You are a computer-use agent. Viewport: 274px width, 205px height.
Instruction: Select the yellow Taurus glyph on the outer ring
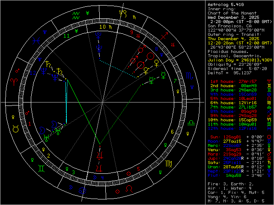coord(15,128)
